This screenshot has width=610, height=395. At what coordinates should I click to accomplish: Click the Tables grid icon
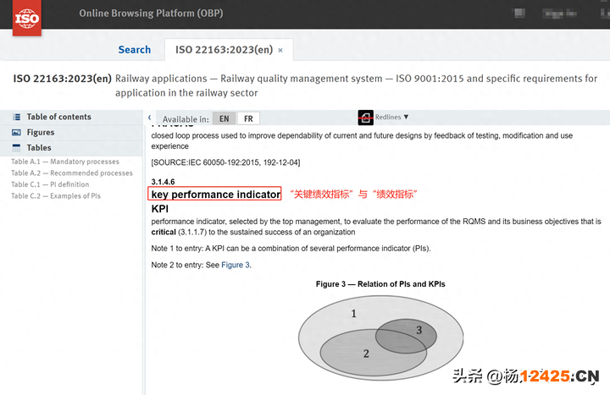(x=16, y=148)
